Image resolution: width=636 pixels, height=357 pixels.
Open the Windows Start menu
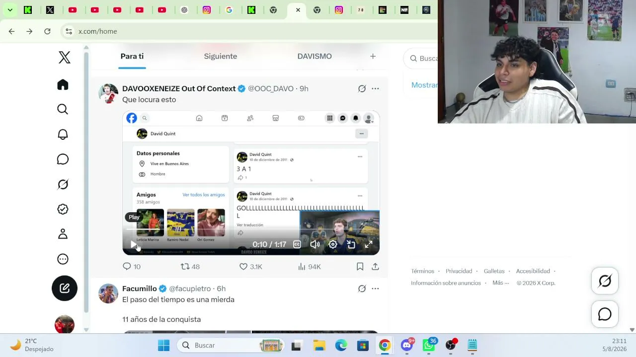click(x=163, y=345)
